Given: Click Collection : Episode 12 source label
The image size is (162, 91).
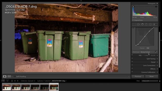Looking at the screenshot, I should [28, 81].
